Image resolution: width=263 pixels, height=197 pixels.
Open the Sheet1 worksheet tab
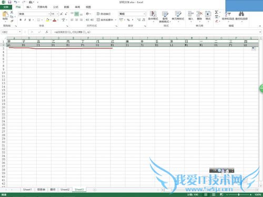[27, 190]
